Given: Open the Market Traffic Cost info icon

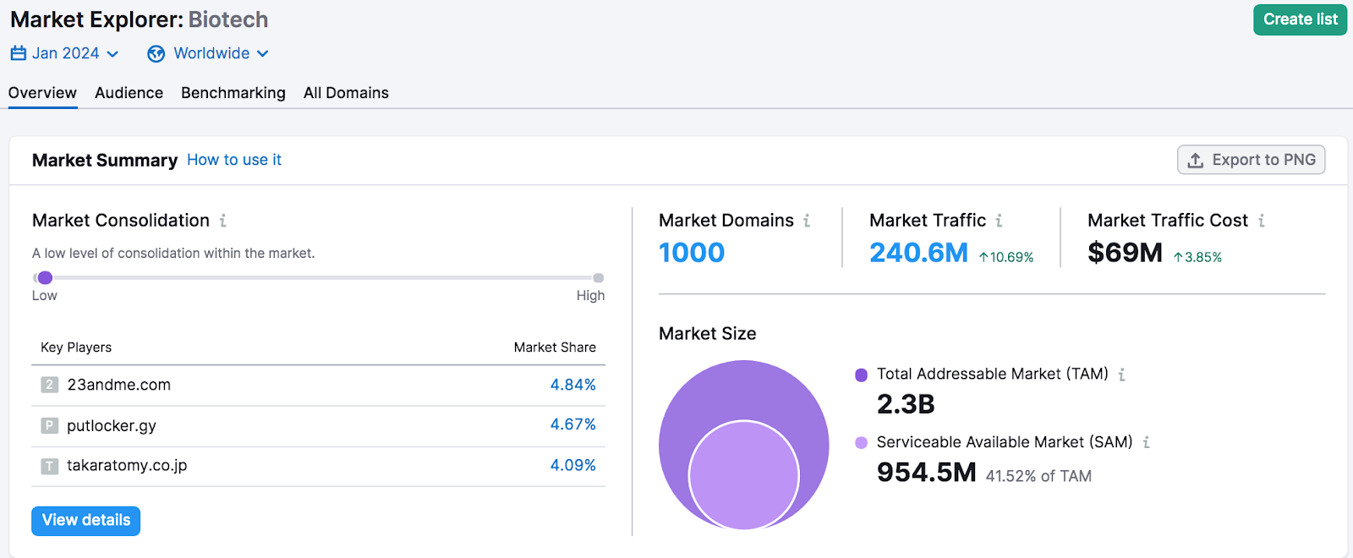Looking at the screenshot, I should (1261, 221).
